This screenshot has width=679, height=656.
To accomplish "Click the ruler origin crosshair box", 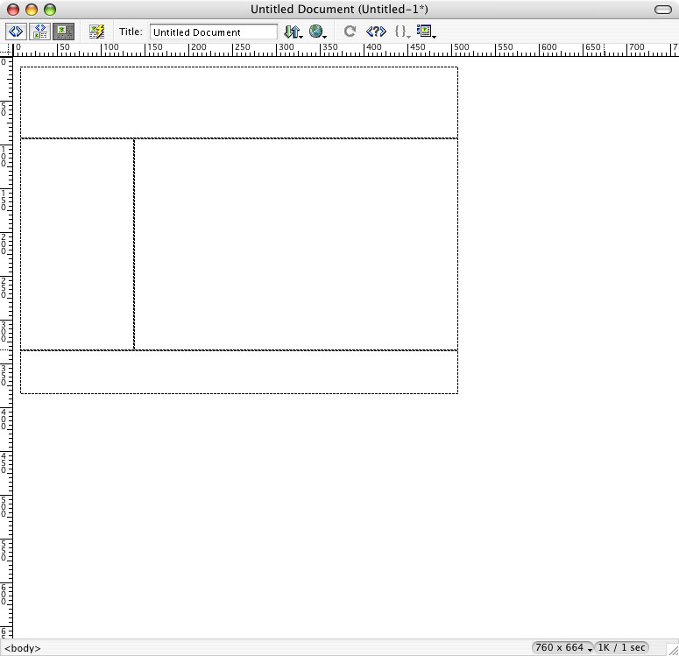I will coord(6,50).
